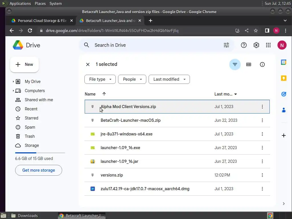Show search options in Drive search bar

point(226,45)
